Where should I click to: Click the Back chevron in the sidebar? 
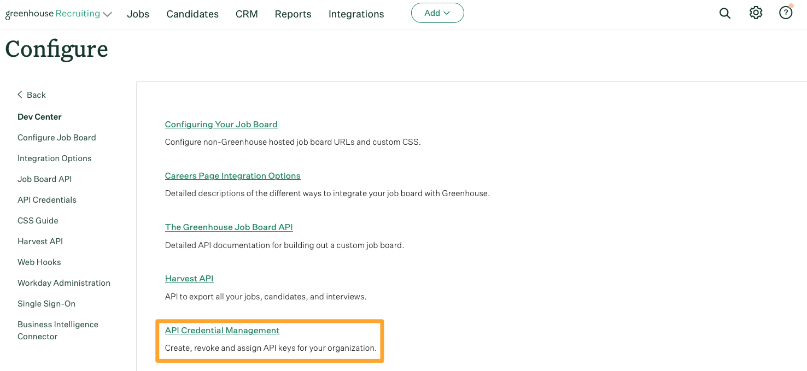pyautogui.click(x=20, y=95)
